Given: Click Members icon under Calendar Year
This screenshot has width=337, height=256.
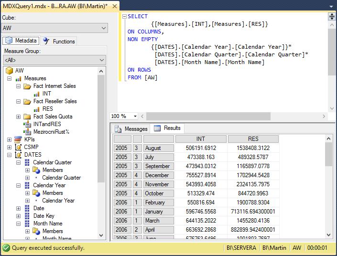Looking at the screenshot, I should pos(36,193).
